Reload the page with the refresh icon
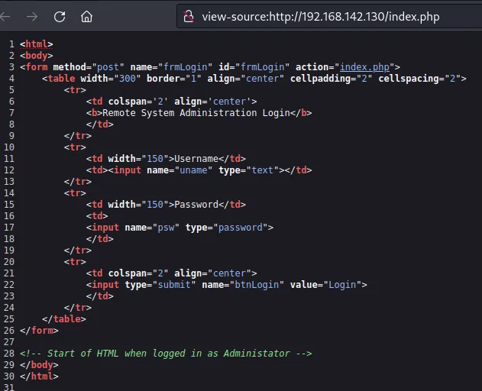 pos(60,17)
